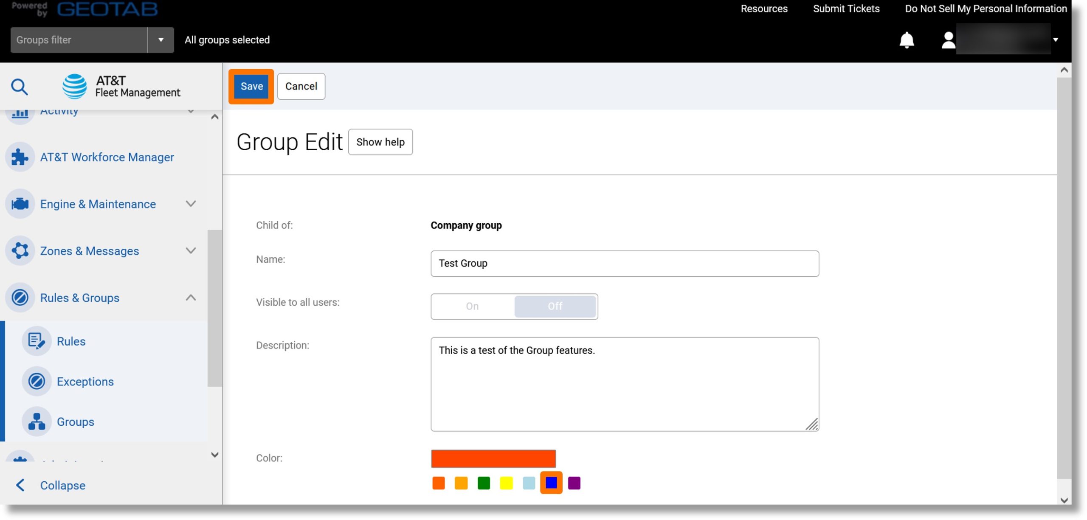Click the Groups icon in sidebar
The height and width of the screenshot is (520, 1087).
[x=38, y=422]
